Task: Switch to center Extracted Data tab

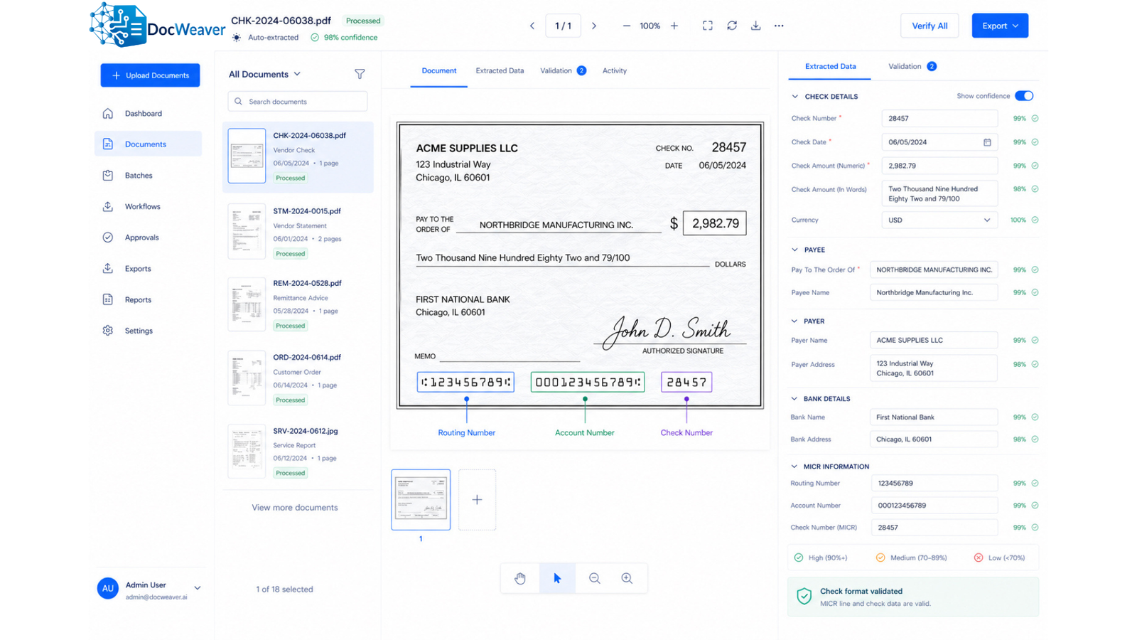Action: point(500,71)
